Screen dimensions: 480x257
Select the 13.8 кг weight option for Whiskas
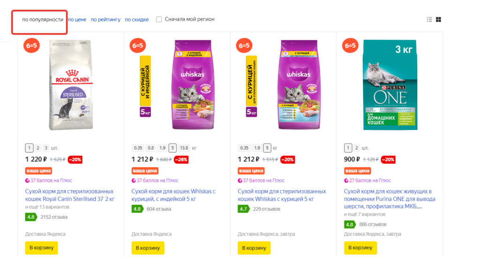pyautogui.click(x=184, y=148)
